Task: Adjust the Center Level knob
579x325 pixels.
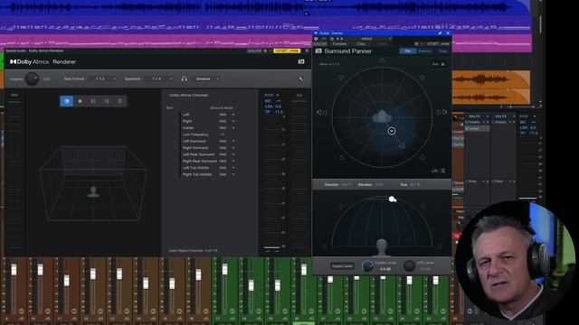Action: (367, 265)
